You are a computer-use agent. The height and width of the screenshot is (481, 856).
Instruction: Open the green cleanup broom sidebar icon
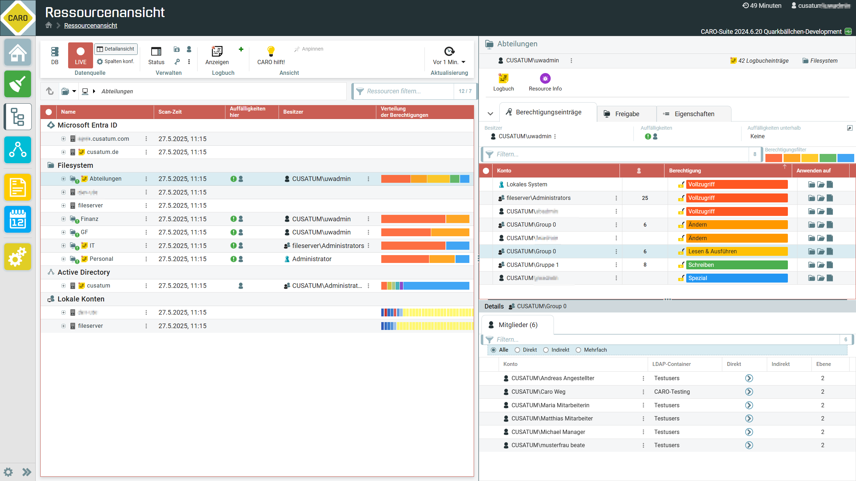(x=17, y=84)
